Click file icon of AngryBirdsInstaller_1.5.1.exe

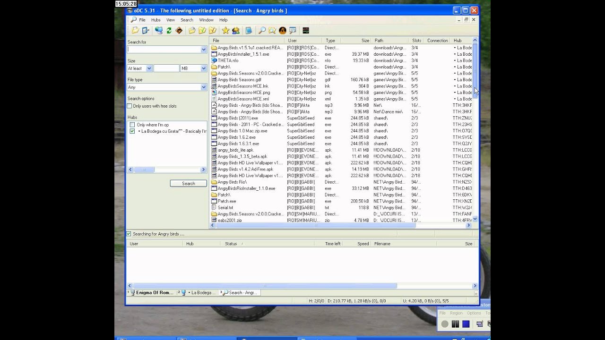214,54
